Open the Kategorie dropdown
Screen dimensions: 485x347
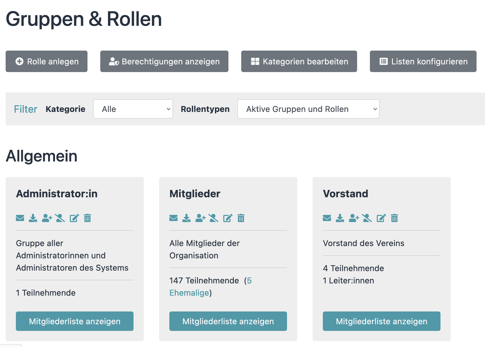[x=133, y=109]
